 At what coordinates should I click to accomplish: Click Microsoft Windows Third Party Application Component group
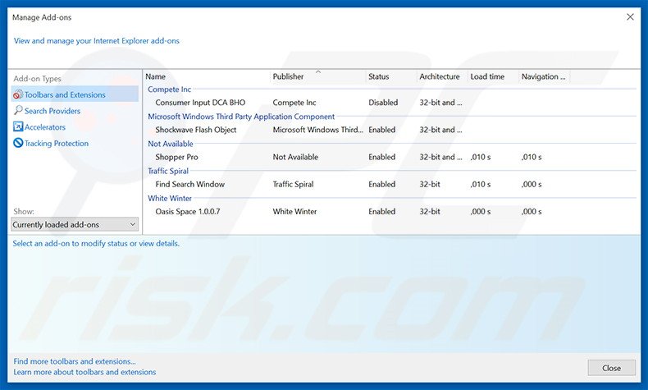click(241, 117)
